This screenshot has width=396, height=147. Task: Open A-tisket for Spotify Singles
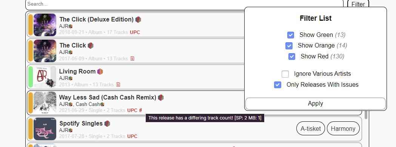point(311,129)
